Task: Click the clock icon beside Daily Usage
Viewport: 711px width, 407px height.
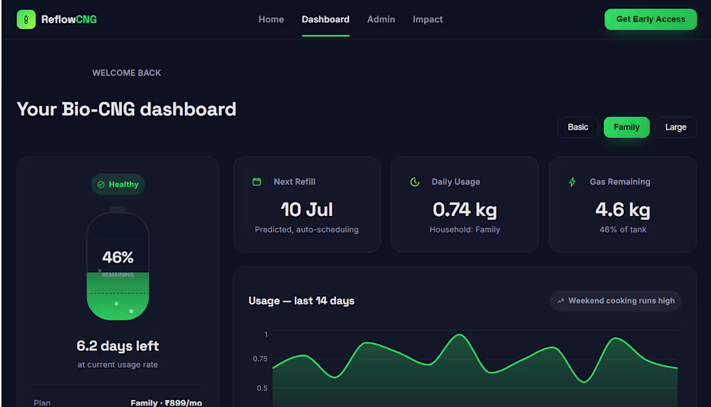Action: pos(414,182)
